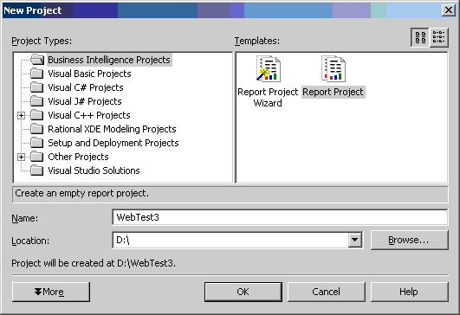Select the Report Project template icon
460x315 pixels.
pyautogui.click(x=334, y=69)
